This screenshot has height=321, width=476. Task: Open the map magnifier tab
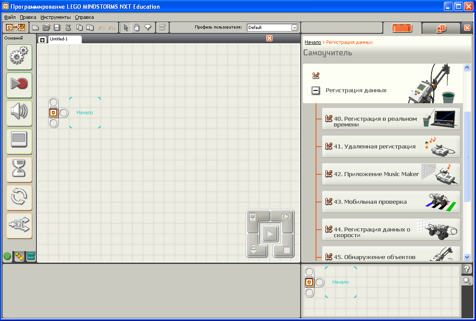[467, 281]
